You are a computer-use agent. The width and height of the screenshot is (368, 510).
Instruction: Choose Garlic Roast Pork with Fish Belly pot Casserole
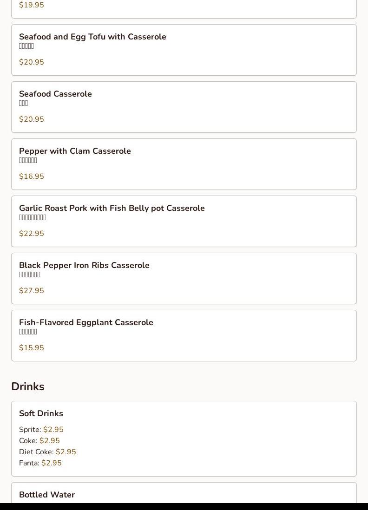(x=112, y=209)
